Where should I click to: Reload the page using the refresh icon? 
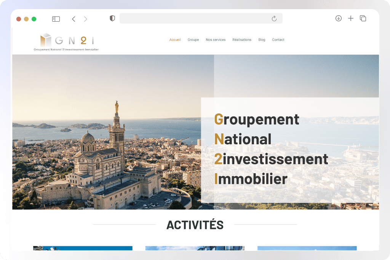click(274, 18)
